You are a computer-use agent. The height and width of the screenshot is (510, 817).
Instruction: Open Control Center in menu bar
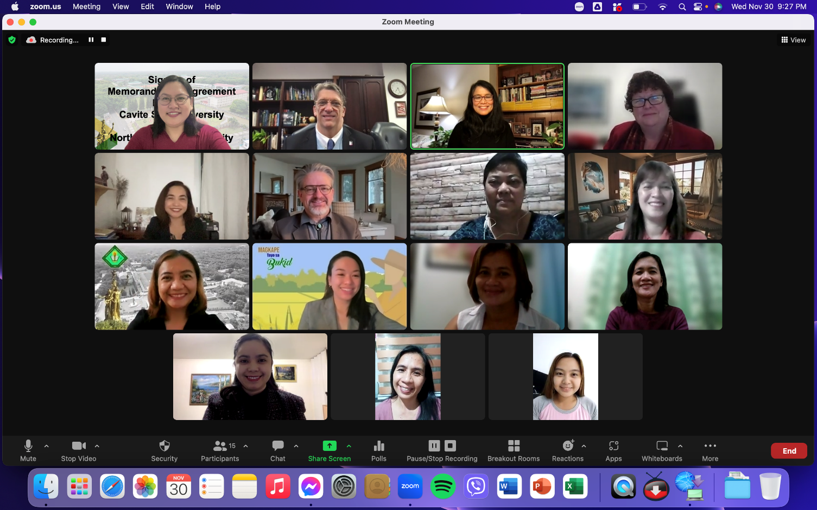click(x=699, y=7)
